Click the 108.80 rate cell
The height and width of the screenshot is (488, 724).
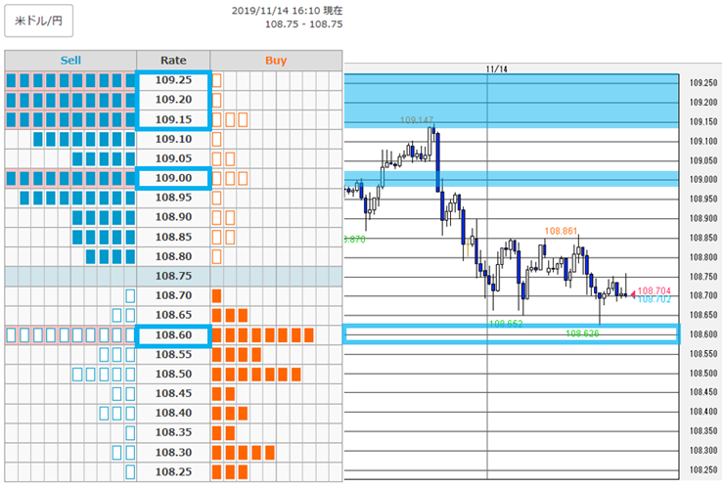[173, 256]
